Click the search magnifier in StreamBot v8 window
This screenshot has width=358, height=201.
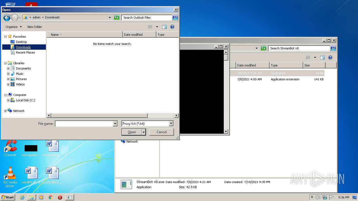tap(333, 48)
